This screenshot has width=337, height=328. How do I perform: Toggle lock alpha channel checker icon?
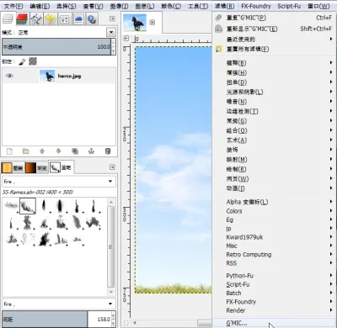pos(33,61)
